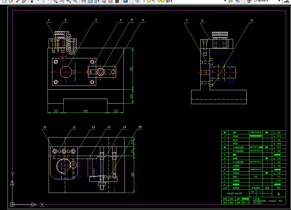Viewport: 291px width, 210px height.
Task: Expand the Undo history dropdown arrow
Action: [x=38, y=1]
